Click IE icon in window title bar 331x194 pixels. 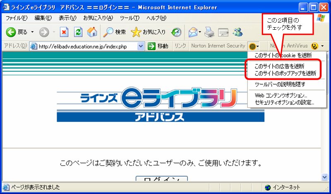[x=6, y=7]
